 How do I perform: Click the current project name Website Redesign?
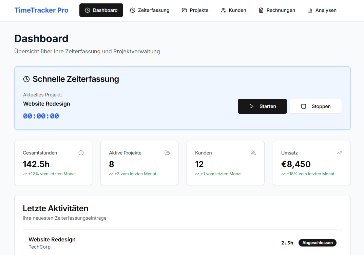pyautogui.click(x=47, y=104)
